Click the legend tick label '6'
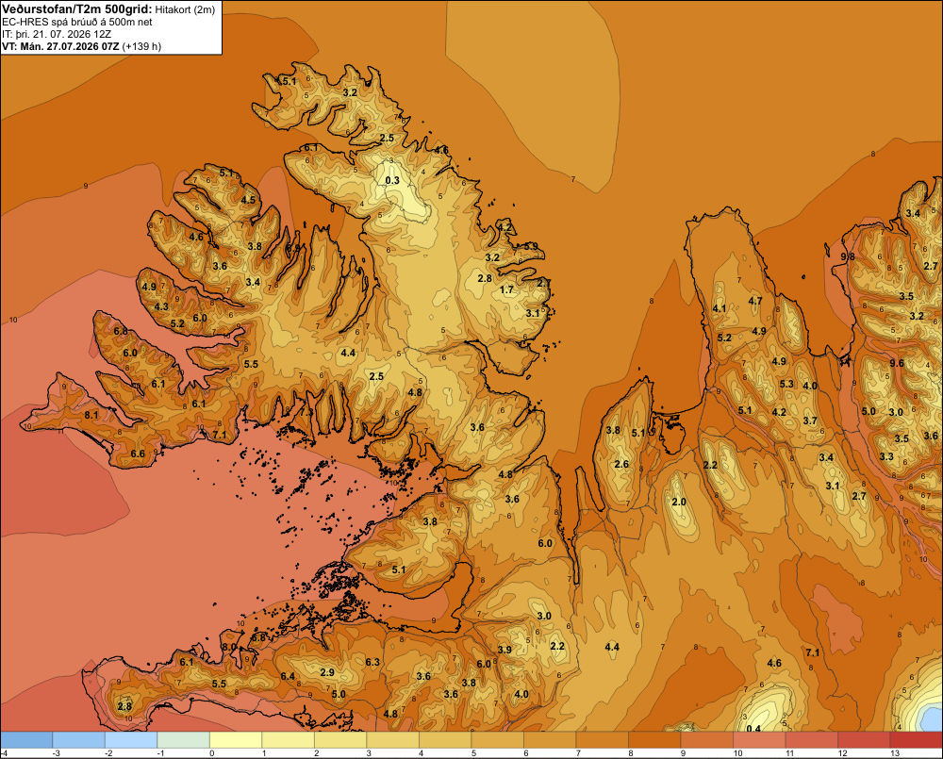 525,753
